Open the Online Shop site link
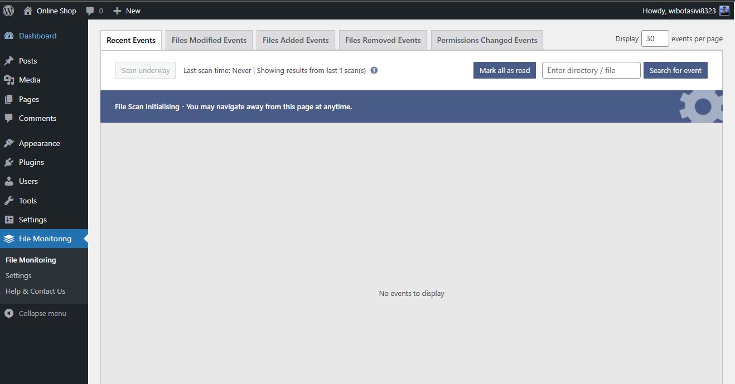The image size is (735, 384). tap(50, 11)
